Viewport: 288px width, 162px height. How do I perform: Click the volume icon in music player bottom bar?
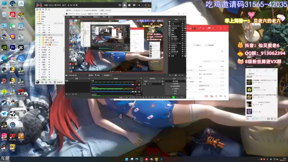point(216,96)
